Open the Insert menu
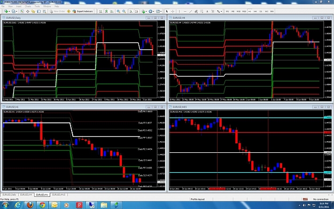 19,6
